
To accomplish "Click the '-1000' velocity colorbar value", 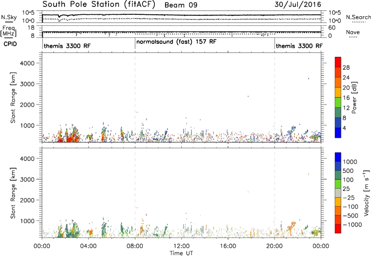I will tap(352, 225).
